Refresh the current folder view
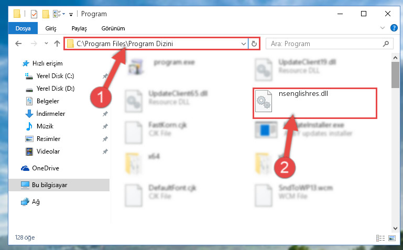 coord(254,44)
